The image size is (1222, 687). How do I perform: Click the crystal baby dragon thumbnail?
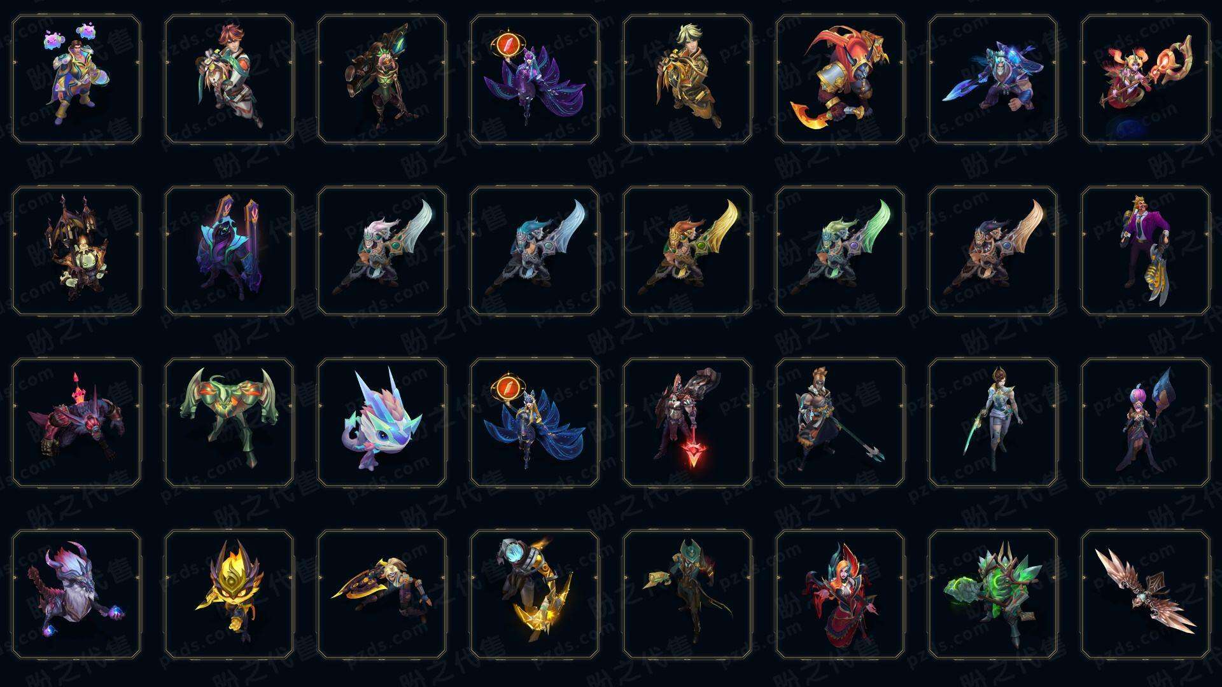coord(382,422)
